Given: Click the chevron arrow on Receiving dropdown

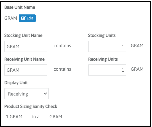Looking at the screenshot, I should click(x=45, y=93).
